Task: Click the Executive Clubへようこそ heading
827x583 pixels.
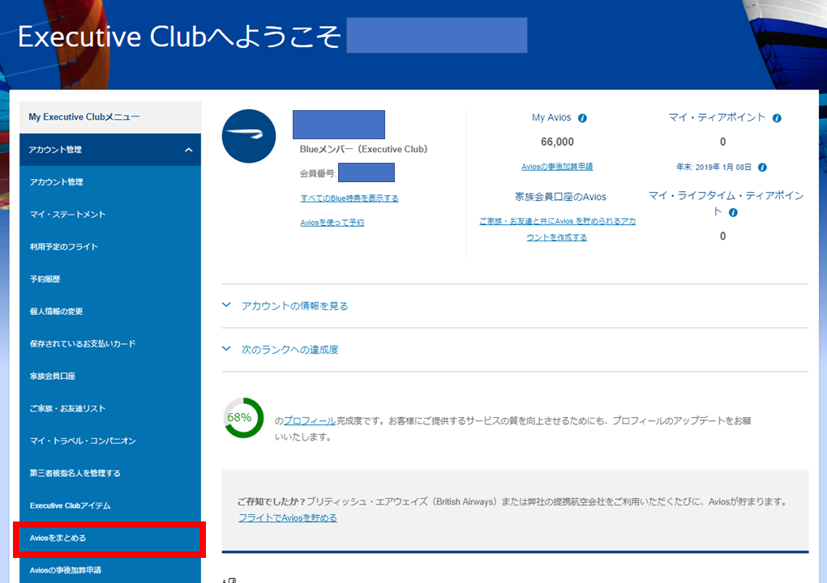Action: click(x=179, y=36)
